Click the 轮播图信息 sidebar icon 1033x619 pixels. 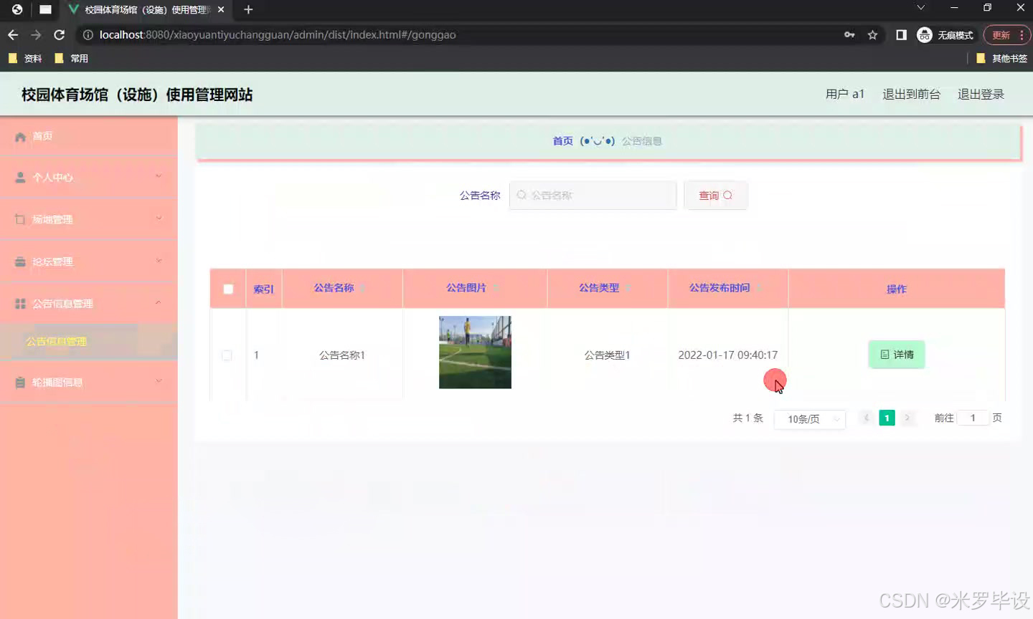pos(20,381)
